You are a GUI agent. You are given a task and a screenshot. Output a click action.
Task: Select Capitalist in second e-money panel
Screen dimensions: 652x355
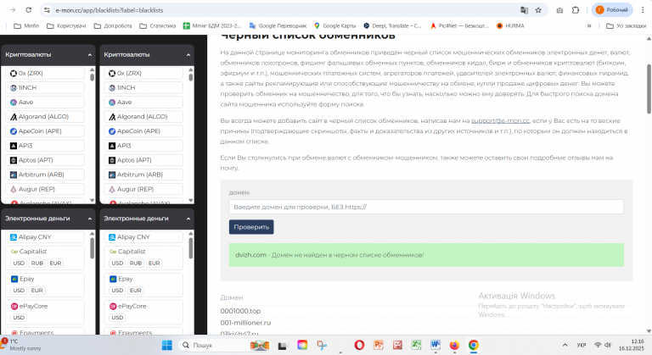tap(132, 252)
